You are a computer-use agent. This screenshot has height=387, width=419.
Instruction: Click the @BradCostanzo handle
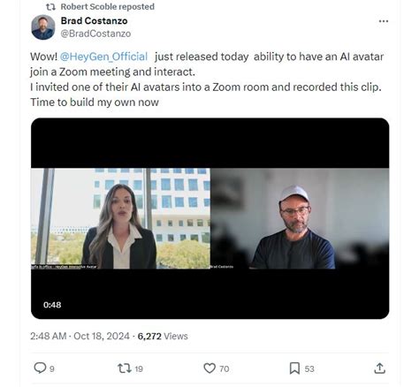coord(95,34)
